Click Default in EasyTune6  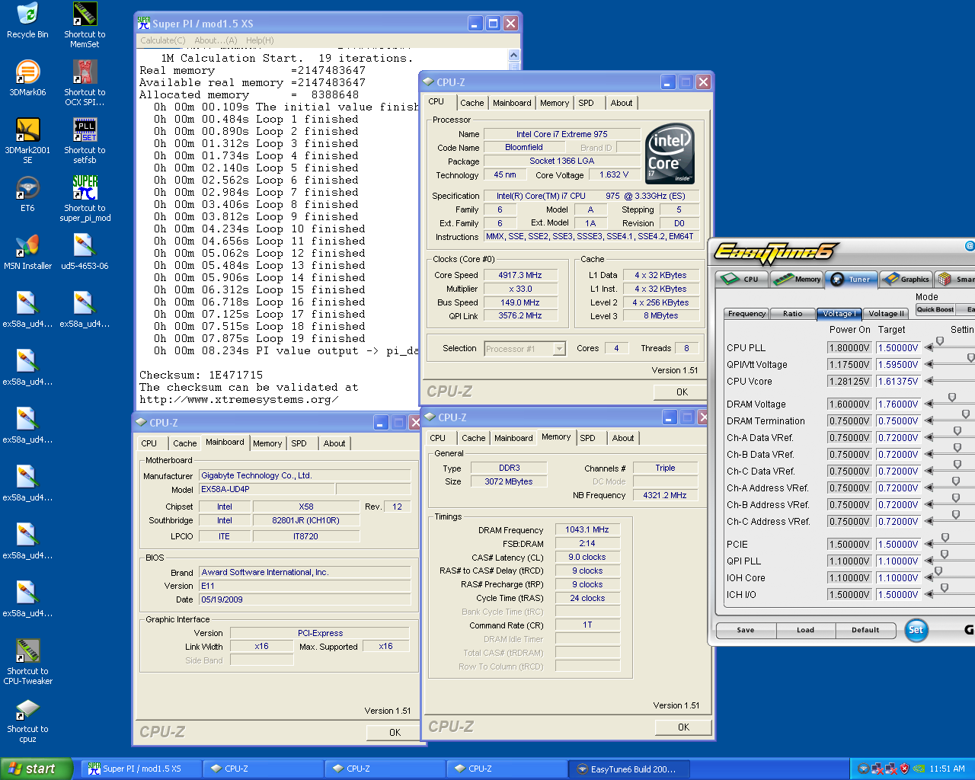865,630
